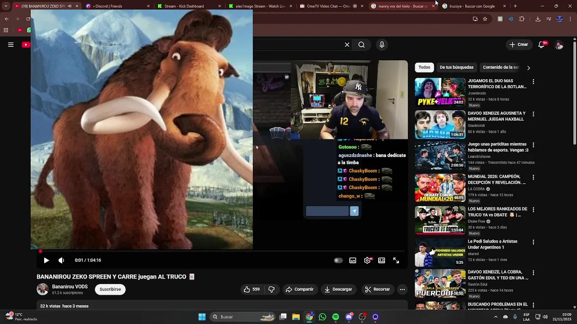This screenshot has height=324, width=577.
Task: Open player settings gear
Action: (367, 261)
